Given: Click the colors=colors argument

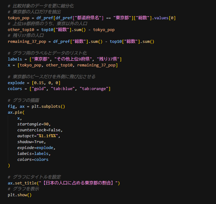Looking at the screenshot, I should pyautogui.click(x=33, y=160).
